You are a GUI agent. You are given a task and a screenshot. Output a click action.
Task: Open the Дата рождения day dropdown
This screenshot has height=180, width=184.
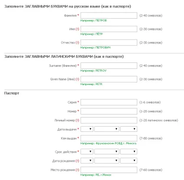87,160
